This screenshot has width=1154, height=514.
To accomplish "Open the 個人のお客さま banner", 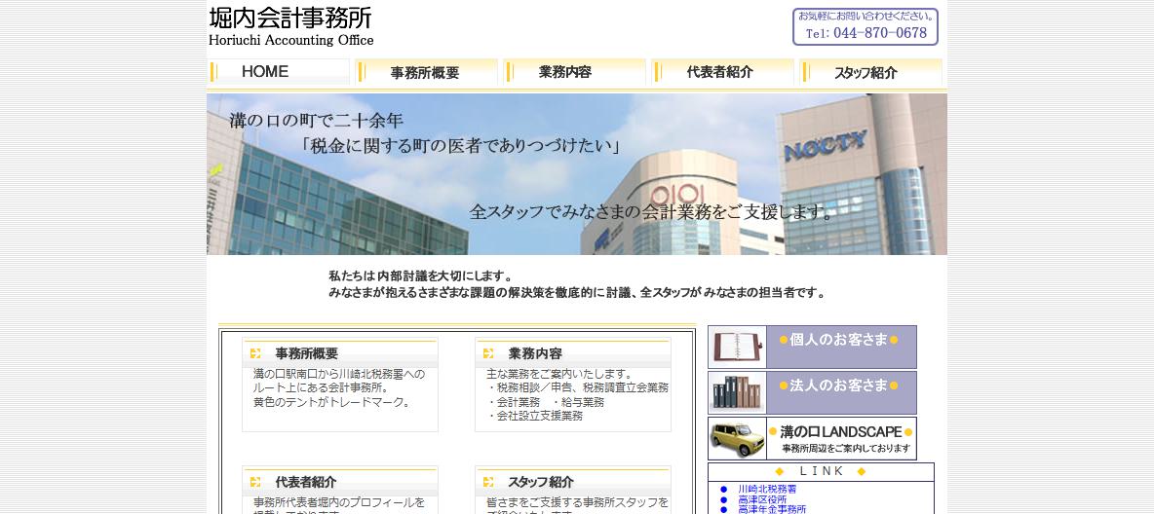I will tap(813, 348).
